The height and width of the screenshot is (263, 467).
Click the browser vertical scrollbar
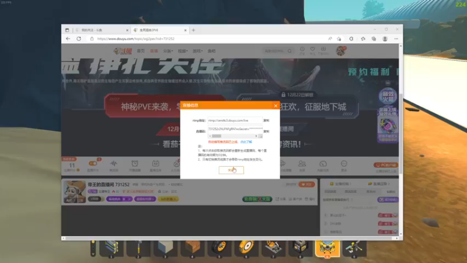tap(400, 133)
